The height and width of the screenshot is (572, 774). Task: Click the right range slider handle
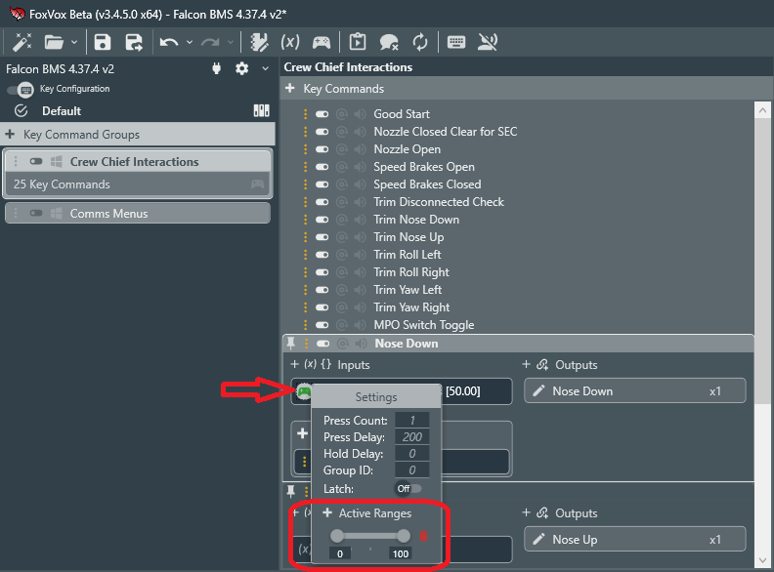point(404,536)
